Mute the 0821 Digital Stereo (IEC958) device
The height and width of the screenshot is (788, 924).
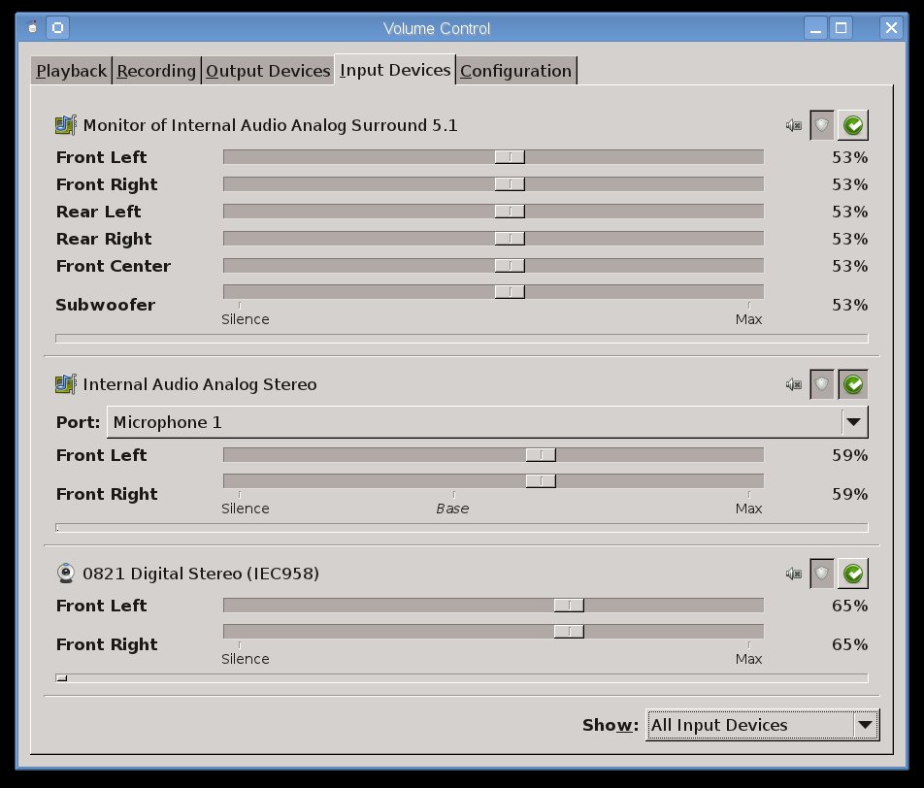(x=794, y=574)
